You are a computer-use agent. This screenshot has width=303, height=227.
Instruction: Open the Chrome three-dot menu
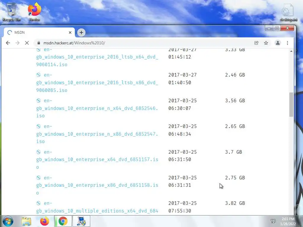(x=287, y=43)
